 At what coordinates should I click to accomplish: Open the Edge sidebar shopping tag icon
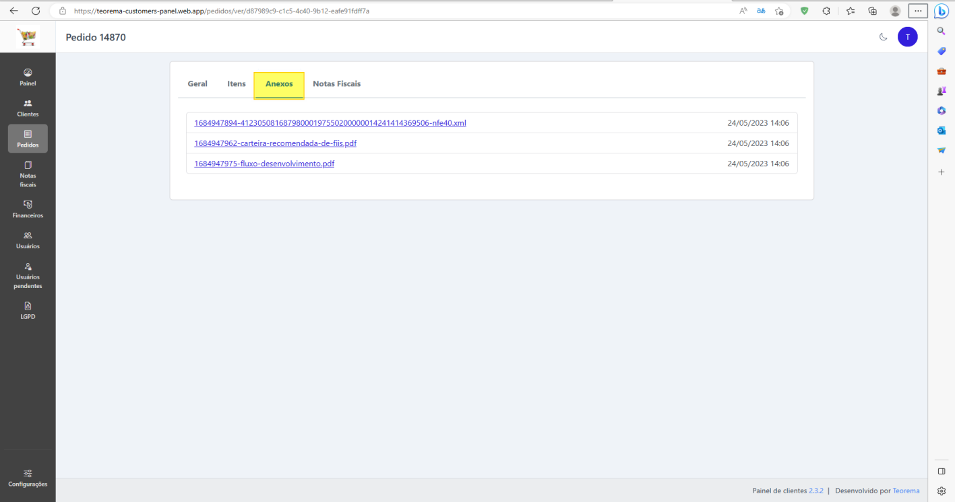point(942,51)
